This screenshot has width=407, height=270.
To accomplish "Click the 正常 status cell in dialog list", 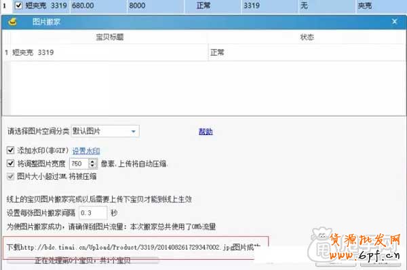I will [307, 52].
